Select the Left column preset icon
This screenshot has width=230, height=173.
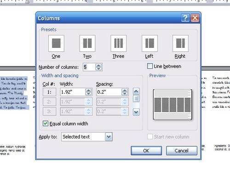pyautogui.click(x=149, y=43)
